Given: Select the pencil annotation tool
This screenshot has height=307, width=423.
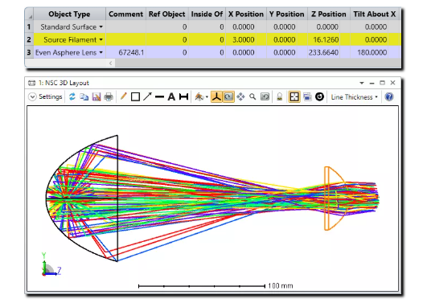Looking at the screenshot, I should click(123, 96).
